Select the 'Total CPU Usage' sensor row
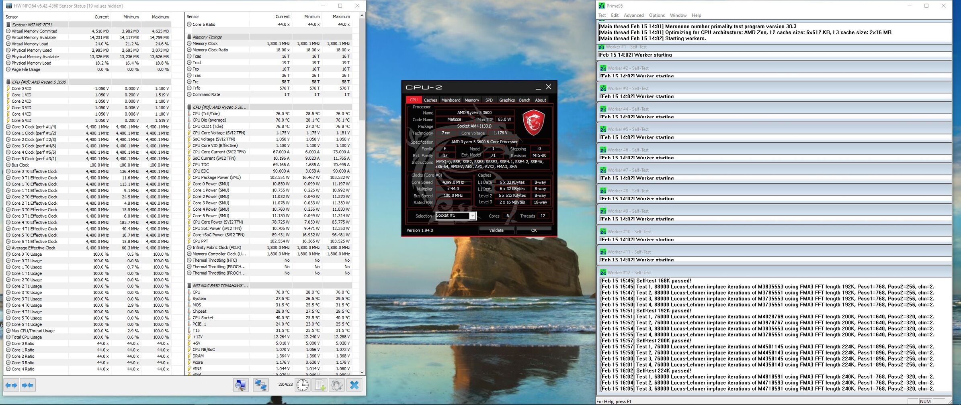This screenshot has height=405, width=961. tap(88, 337)
